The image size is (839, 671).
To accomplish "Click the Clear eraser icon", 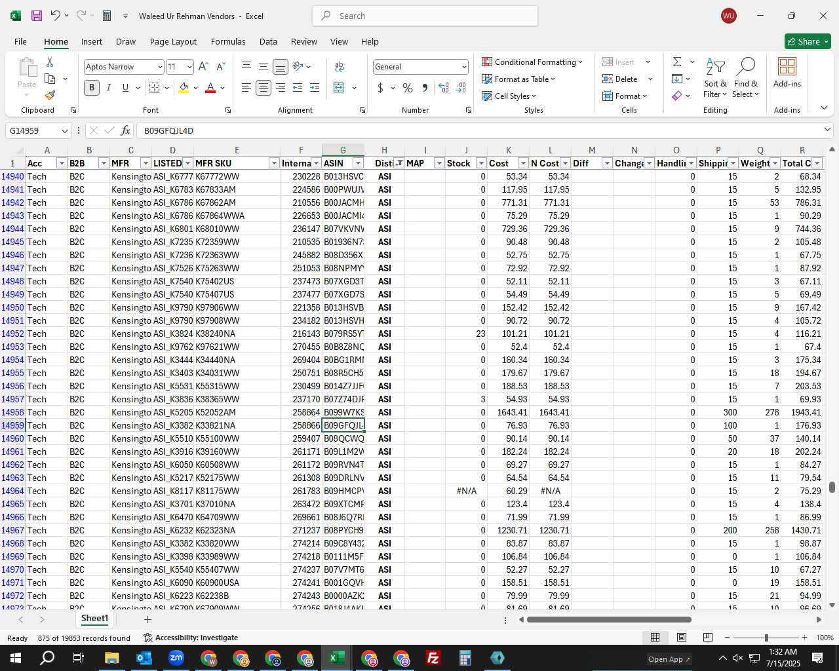I will (677, 96).
